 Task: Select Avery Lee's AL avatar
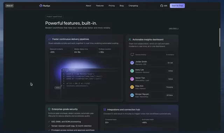(x=132, y=71)
